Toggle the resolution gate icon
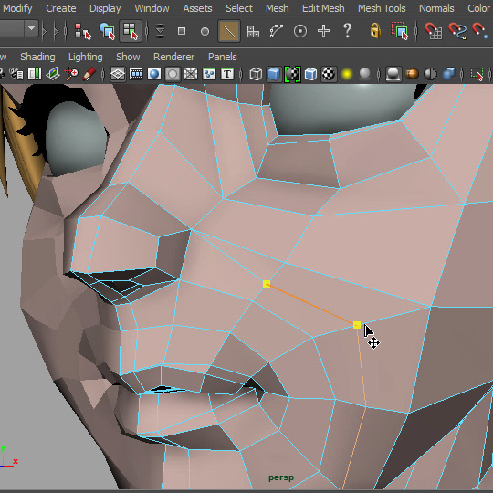493x493 pixels. 154,75
